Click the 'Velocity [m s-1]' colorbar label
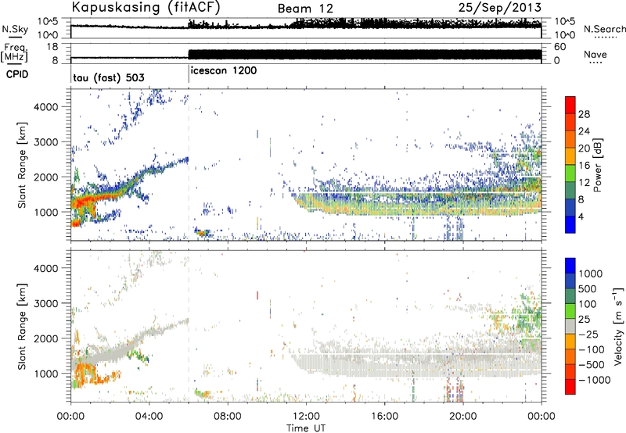This screenshot has height=433, width=626. click(x=618, y=326)
